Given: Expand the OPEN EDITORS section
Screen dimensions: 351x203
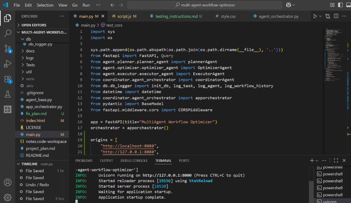Looking at the screenshot, I should click(34, 25).
